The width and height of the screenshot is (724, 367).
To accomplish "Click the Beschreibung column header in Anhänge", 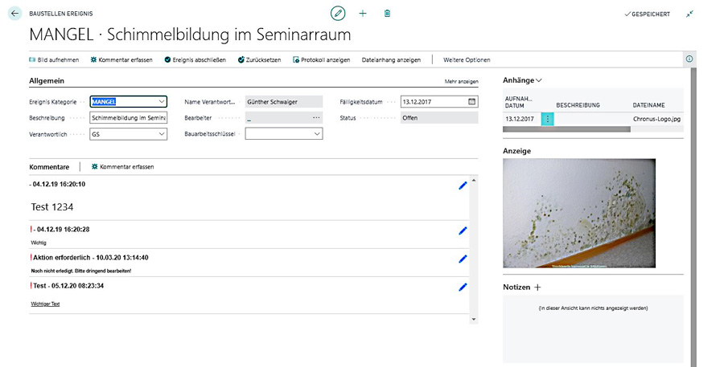I will click(578, 105).
